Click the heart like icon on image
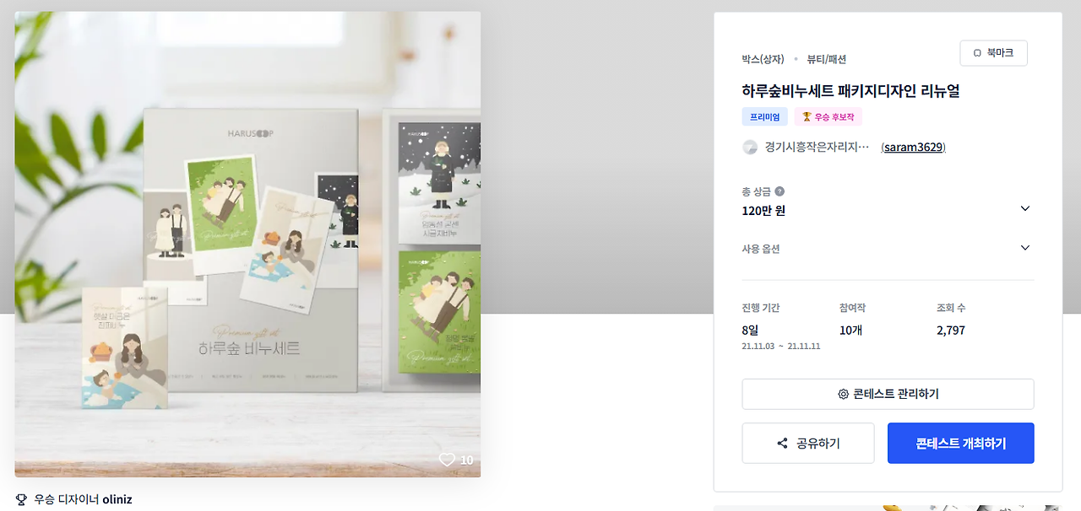1081x511 pixels. [x=447, y=460]
